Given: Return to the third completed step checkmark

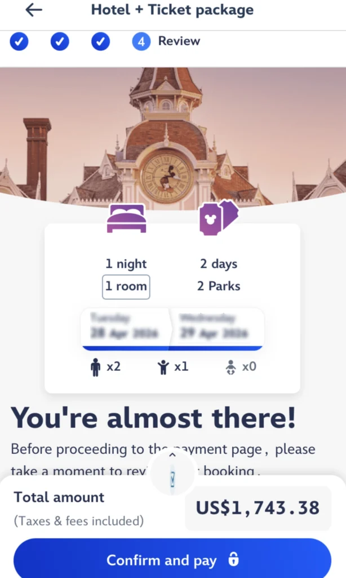Looking at the screenshot, I should (100, 41).
